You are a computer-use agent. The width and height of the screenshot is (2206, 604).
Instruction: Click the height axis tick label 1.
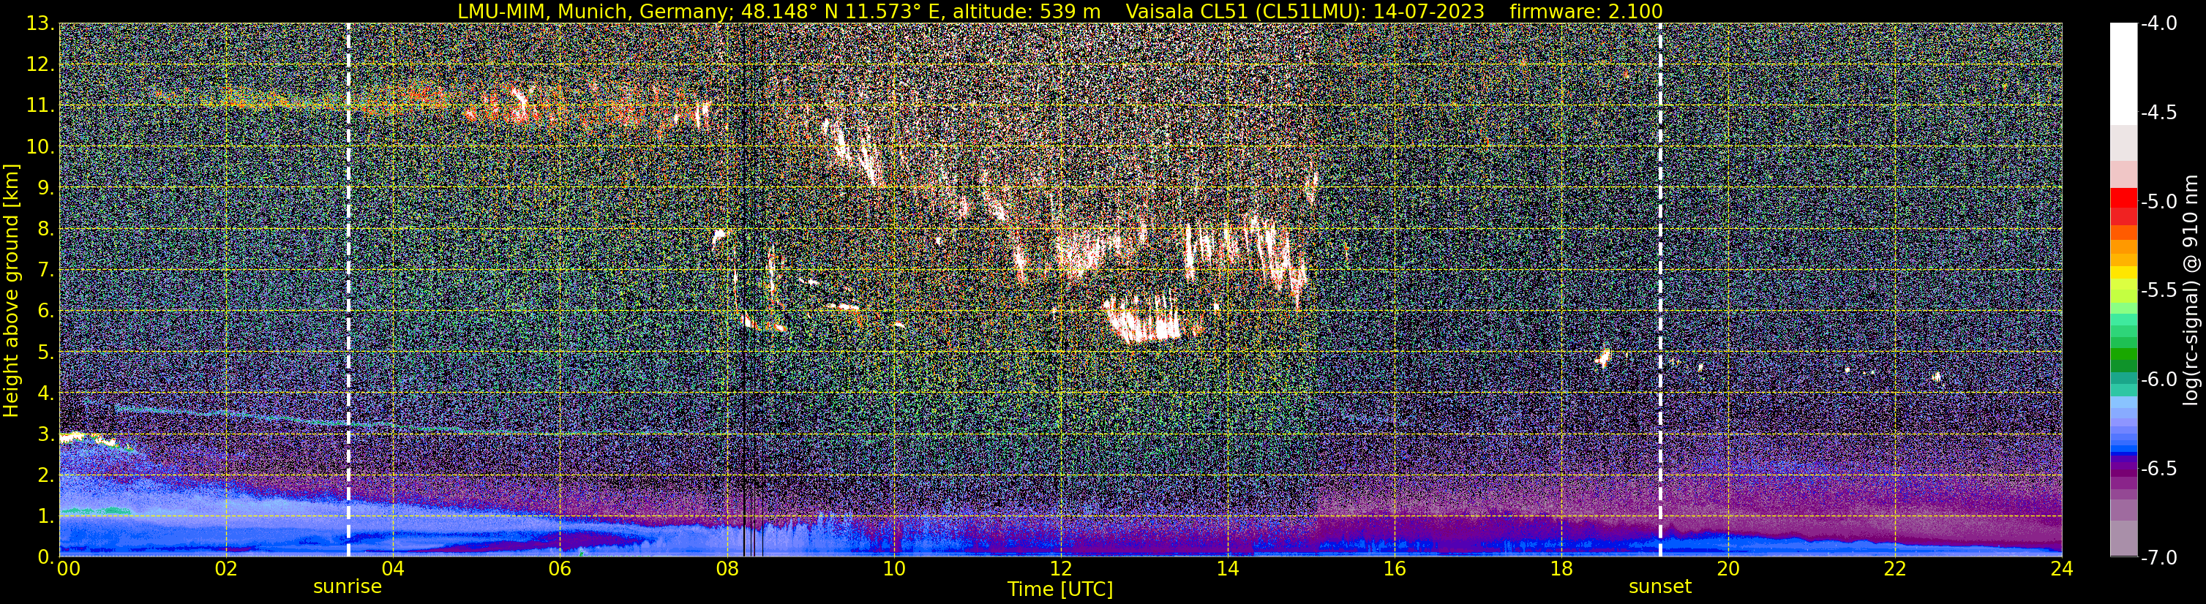(46, 516)
